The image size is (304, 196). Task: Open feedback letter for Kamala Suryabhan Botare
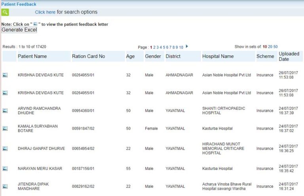[5, 128]
